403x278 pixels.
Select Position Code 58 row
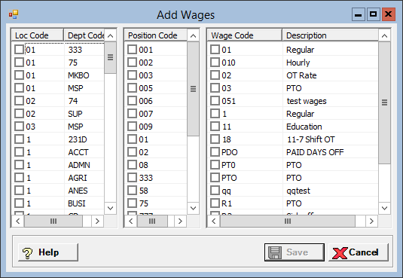[x=156, y=191]
